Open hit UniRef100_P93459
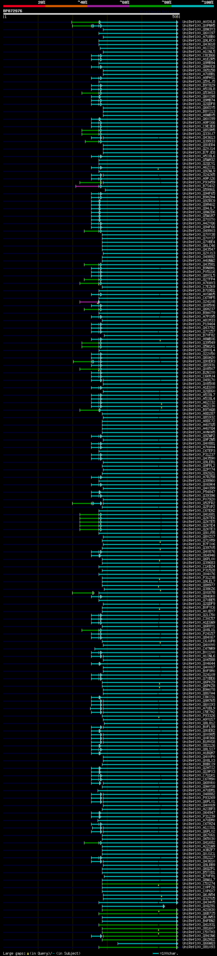 click(199, 182)
